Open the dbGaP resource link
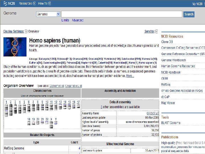Image resolution: width=205 pixels, height=154 pixels. point(165,97)
